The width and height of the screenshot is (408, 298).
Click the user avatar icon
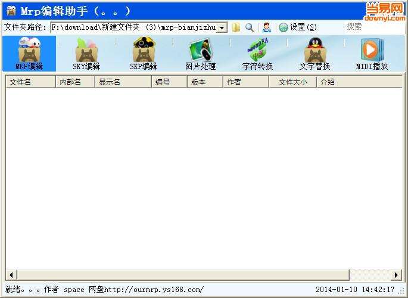(x=267, y=27)
